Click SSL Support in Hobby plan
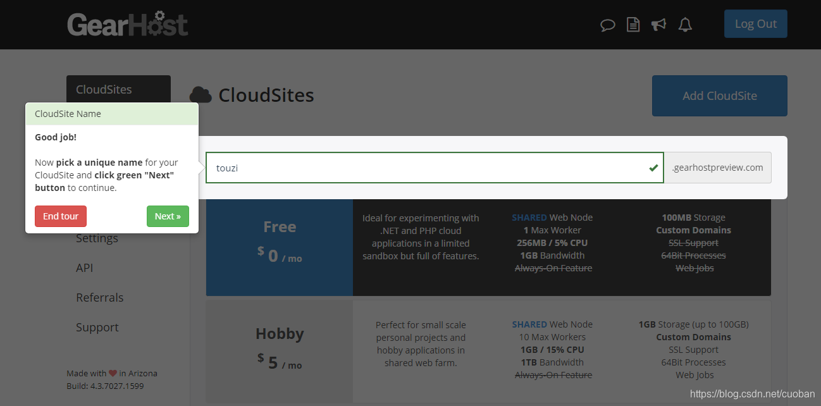This screenshot has width=821, height=406. click(693, 350)
